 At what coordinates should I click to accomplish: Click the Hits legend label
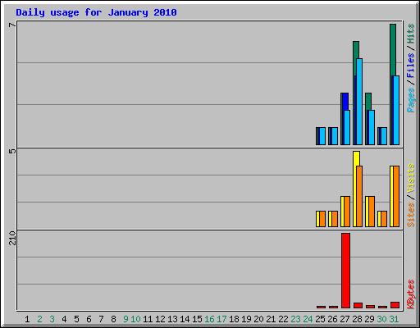pos(411,34)
